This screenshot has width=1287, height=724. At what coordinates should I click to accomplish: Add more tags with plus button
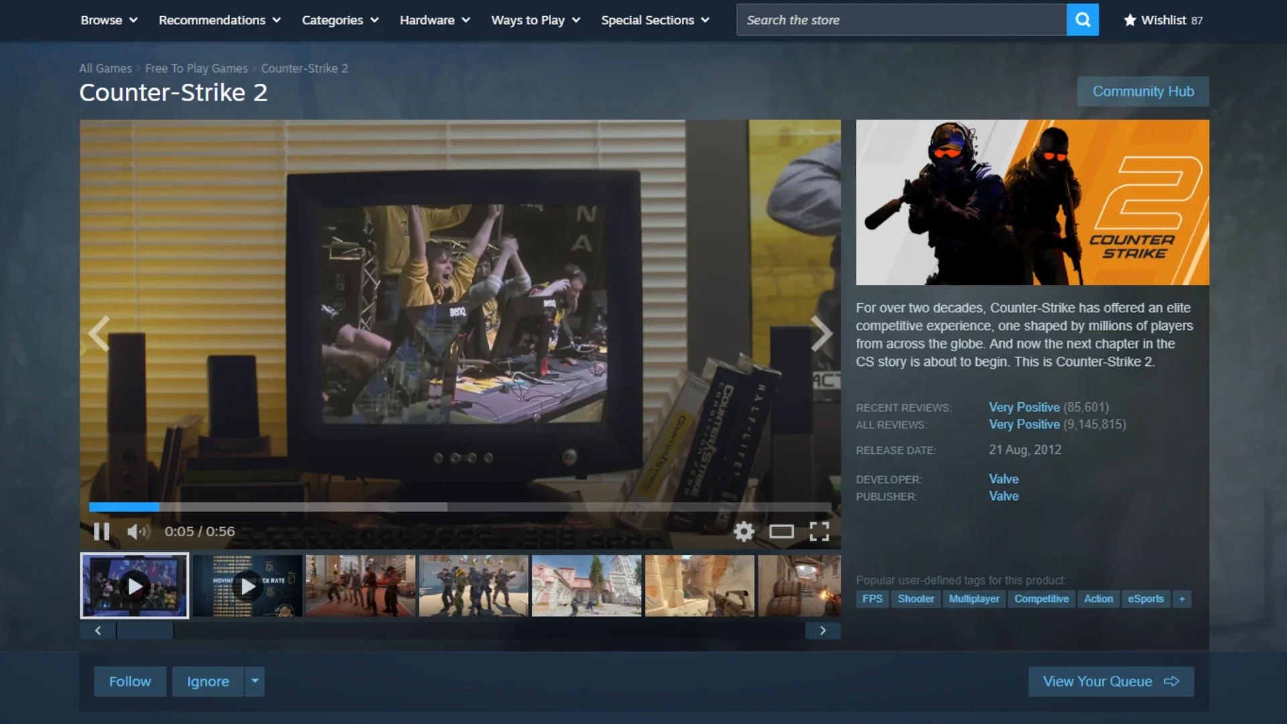[x=1182, y=599]
